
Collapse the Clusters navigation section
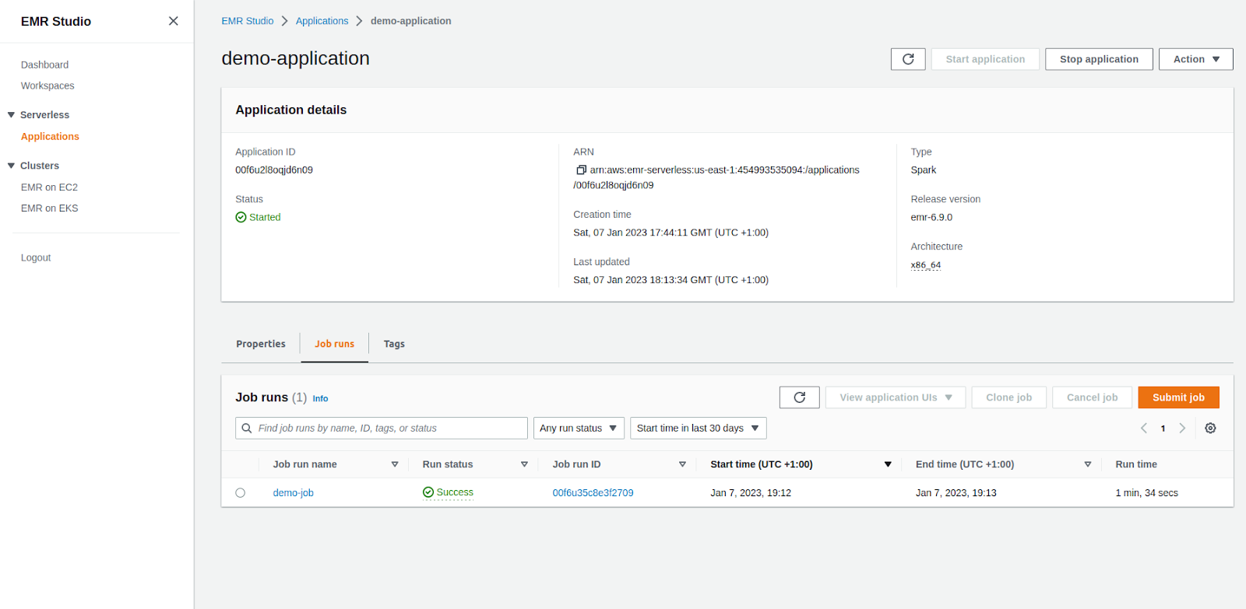[x=11, y=166]
